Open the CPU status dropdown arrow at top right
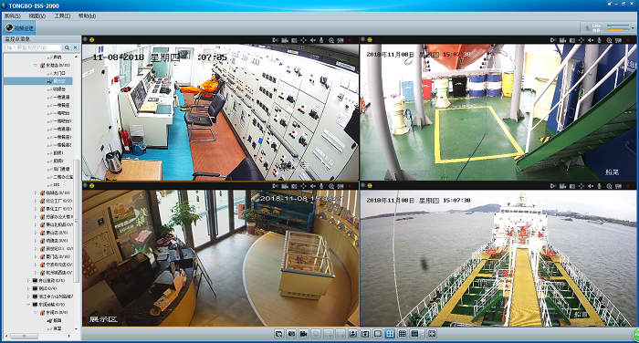Viewport: 639px width, 343px height. (x=633, y=27)
